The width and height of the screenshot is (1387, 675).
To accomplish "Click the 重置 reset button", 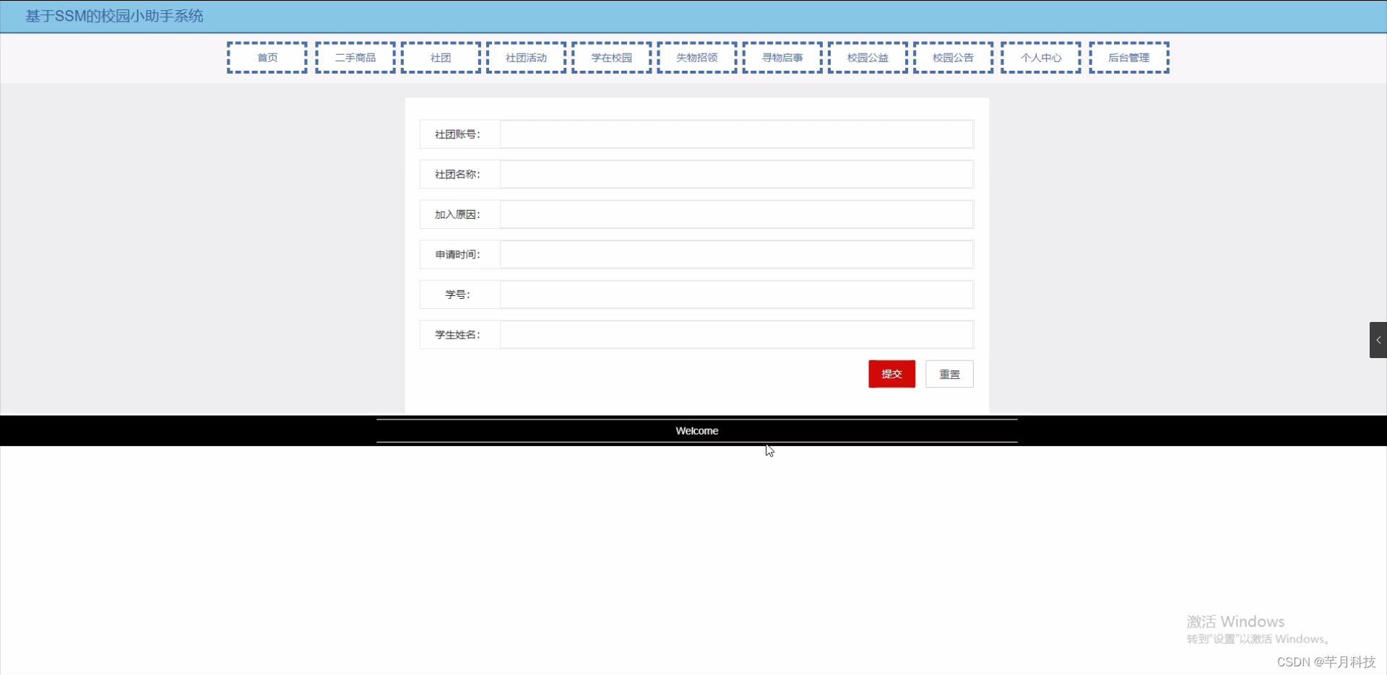I will click(949, 374).
